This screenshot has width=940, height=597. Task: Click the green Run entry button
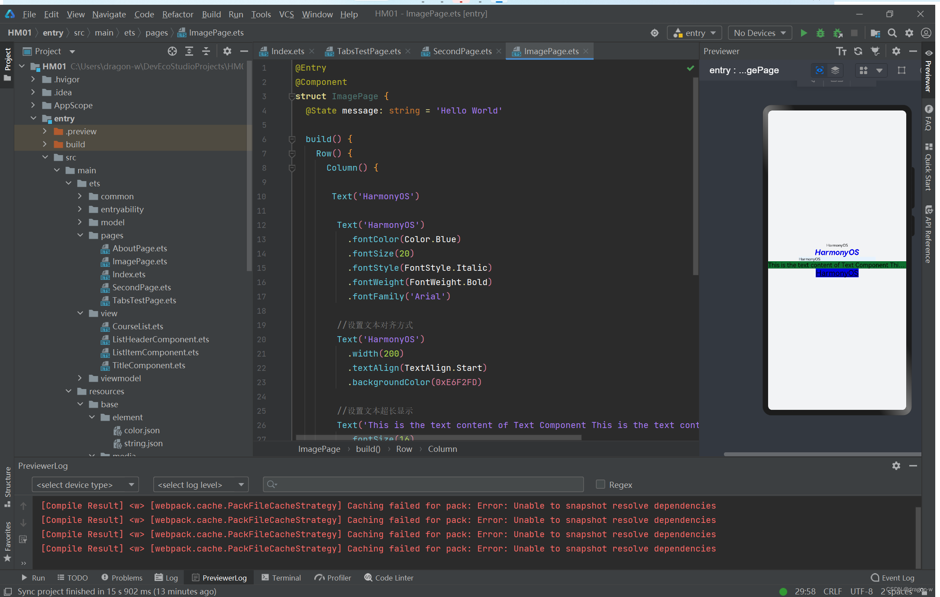click(804, 33)
